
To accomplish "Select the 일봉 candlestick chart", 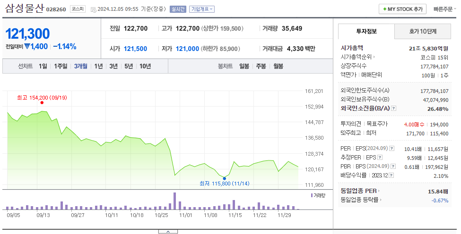I will [244, 66].
